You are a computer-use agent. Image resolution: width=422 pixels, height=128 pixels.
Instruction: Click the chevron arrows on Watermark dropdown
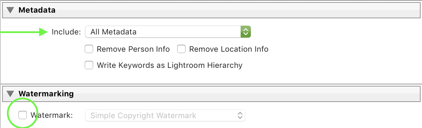pos(240,115)
